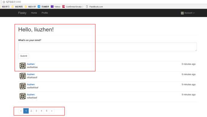Open the Yahoo bookmark
Screen dimensions: 207x117
(x=56, y=7)
